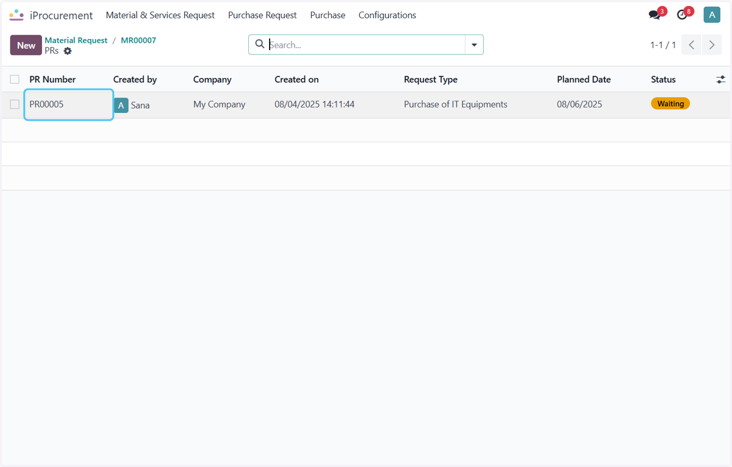Open the messages chat icon
Screen dimensions: 732x467
pos(655,15)
